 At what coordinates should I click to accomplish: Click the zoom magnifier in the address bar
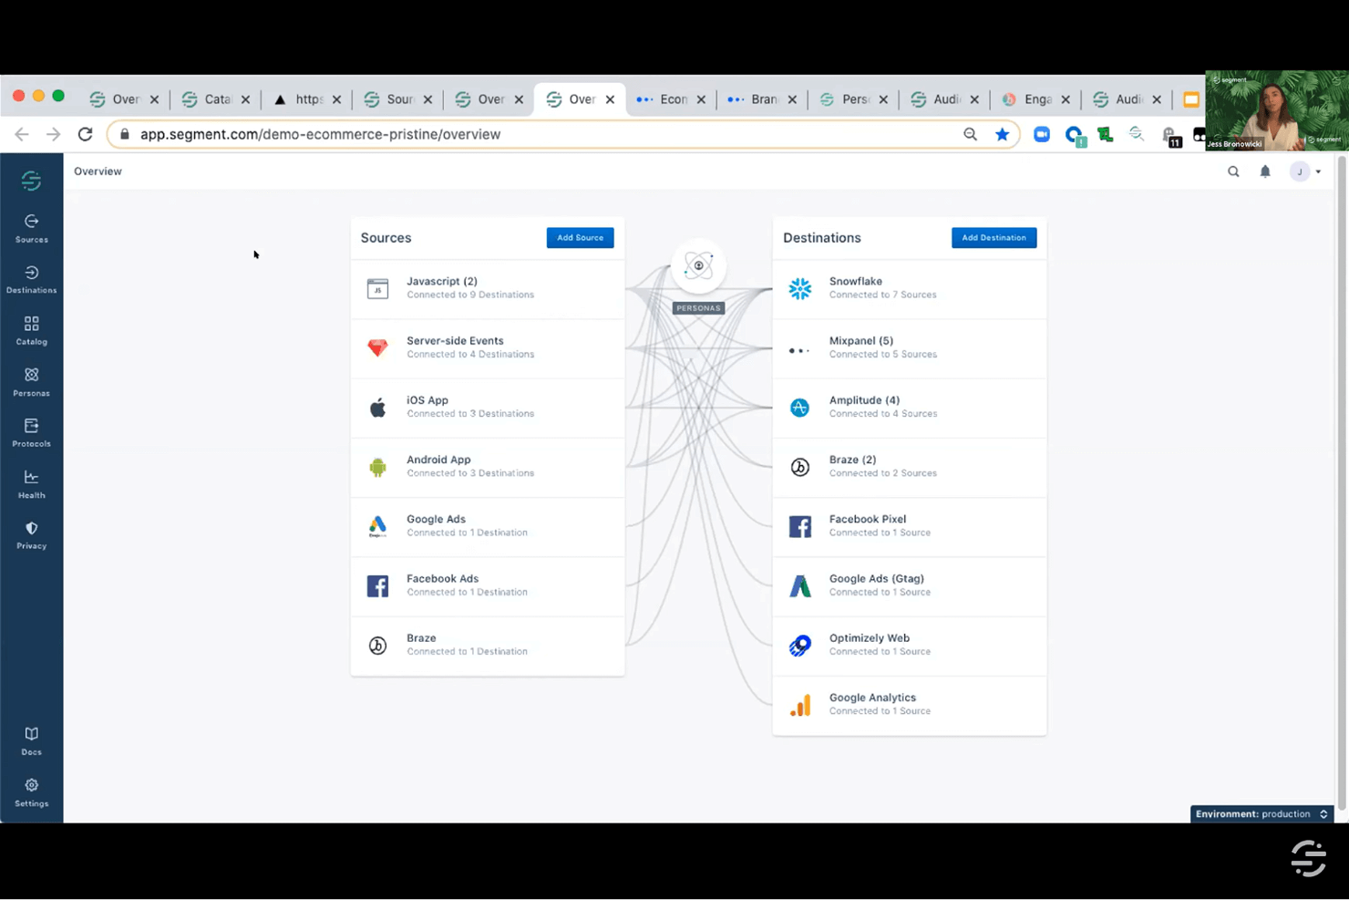tap(970, 134)
